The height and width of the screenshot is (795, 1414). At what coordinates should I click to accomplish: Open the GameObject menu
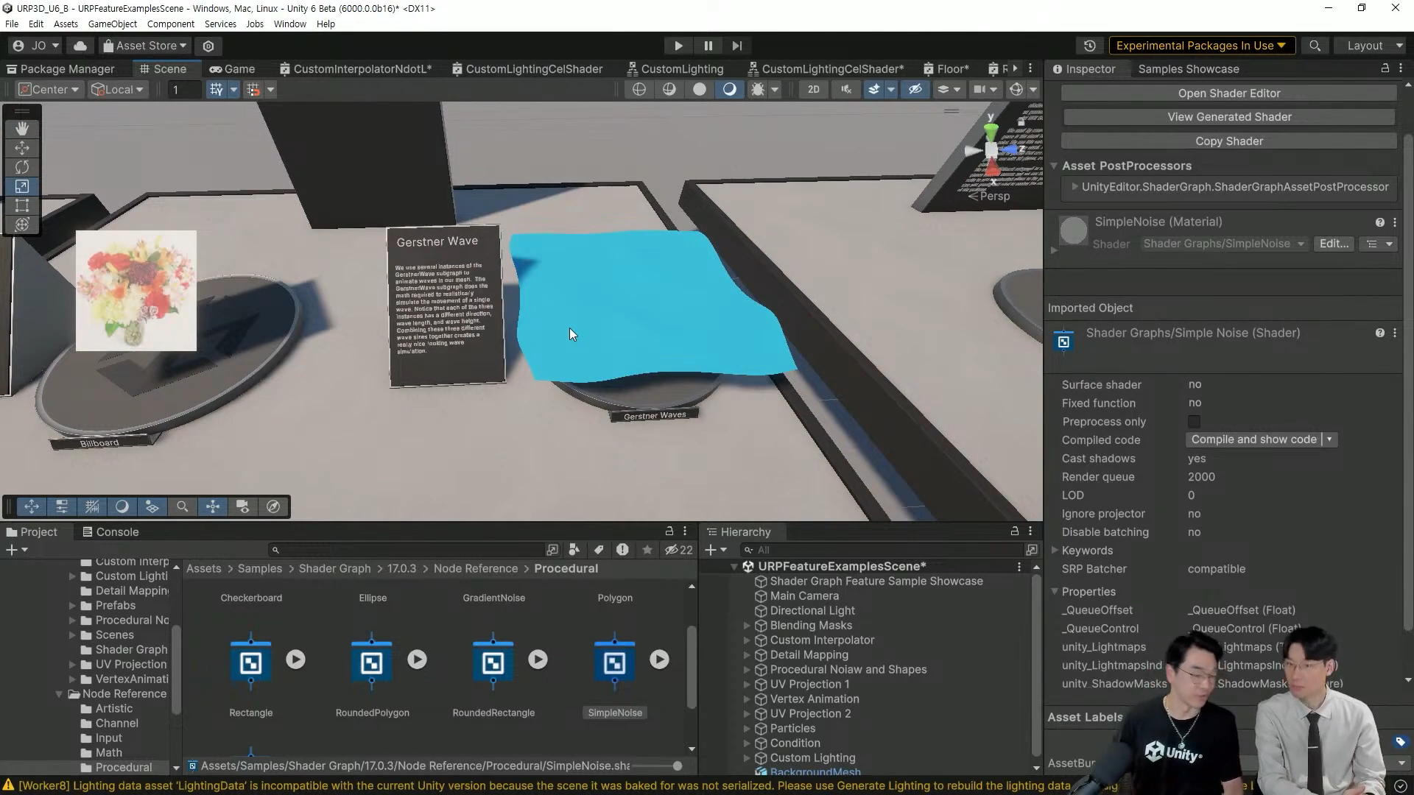112,24
